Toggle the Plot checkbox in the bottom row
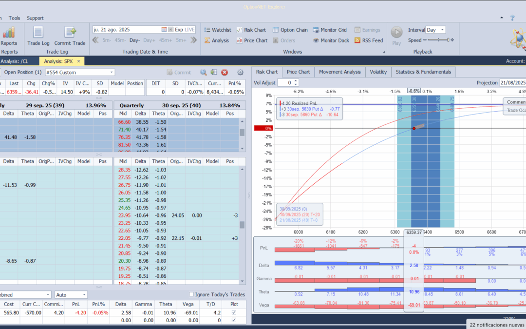 point(234,320)
